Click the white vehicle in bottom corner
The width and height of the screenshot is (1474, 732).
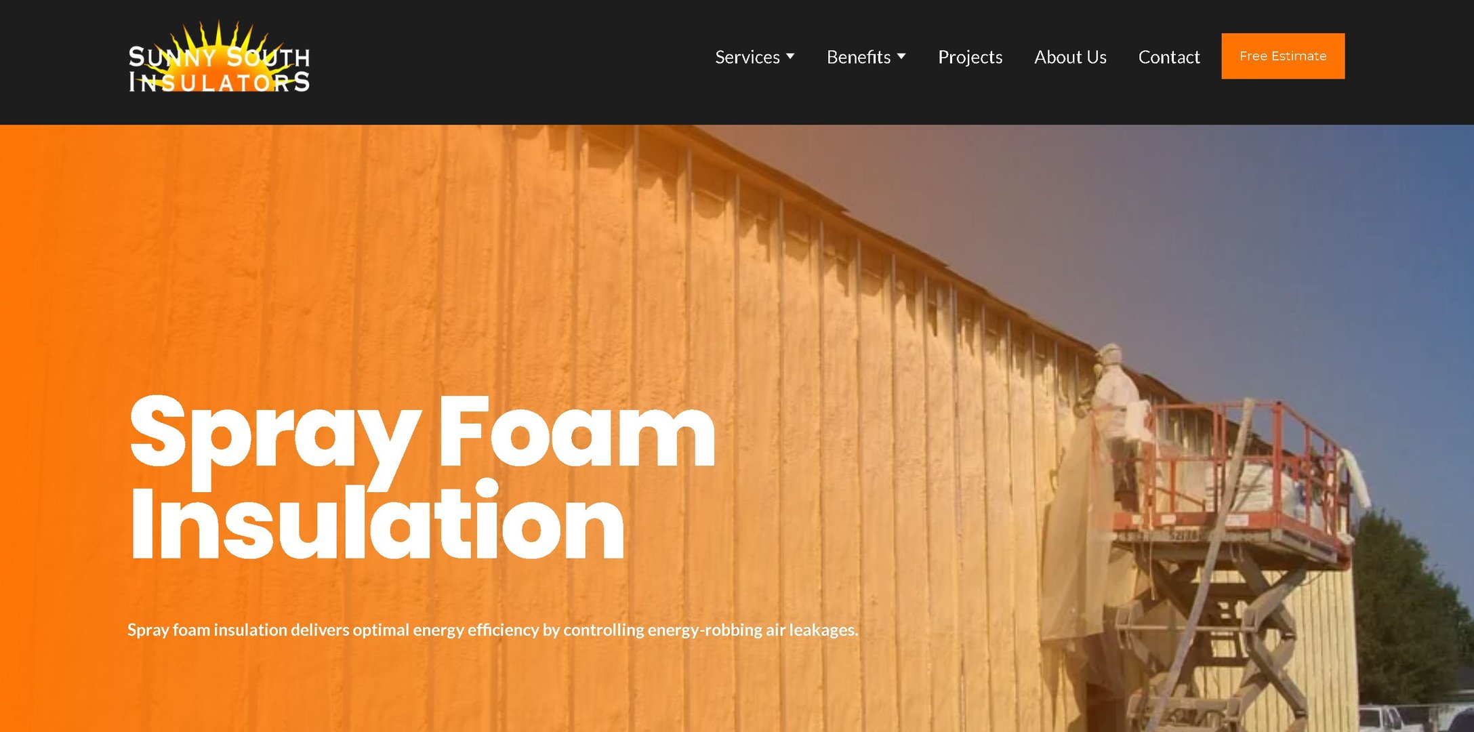1379,718
